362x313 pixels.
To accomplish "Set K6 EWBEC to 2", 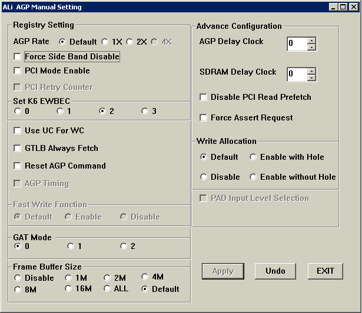I will pos(102,111).
